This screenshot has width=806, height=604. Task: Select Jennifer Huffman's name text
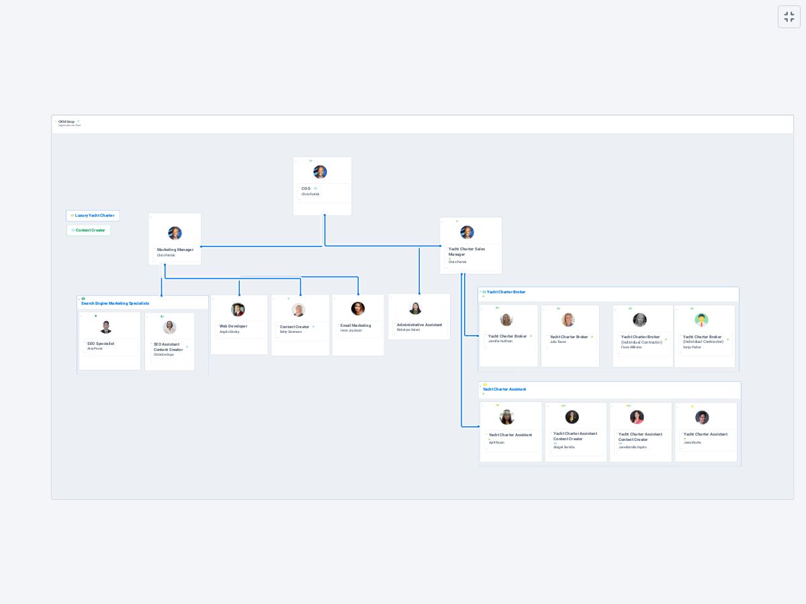[x=500, y=341]
